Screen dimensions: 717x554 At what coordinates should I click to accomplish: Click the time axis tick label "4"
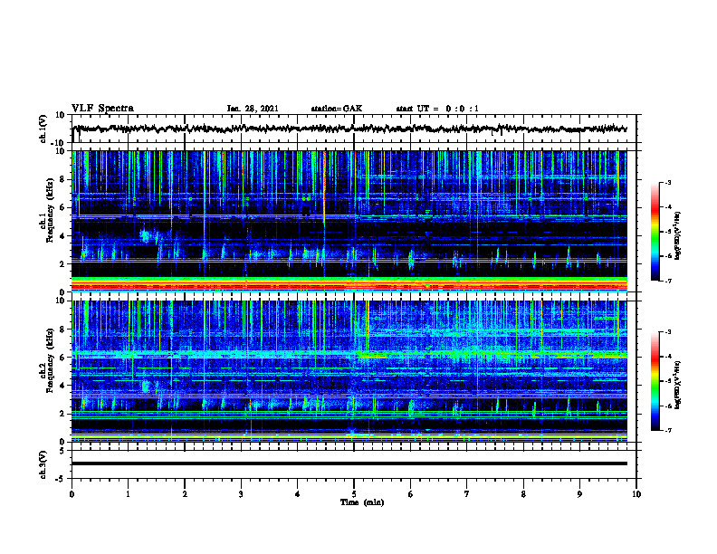tap(298, 494)
